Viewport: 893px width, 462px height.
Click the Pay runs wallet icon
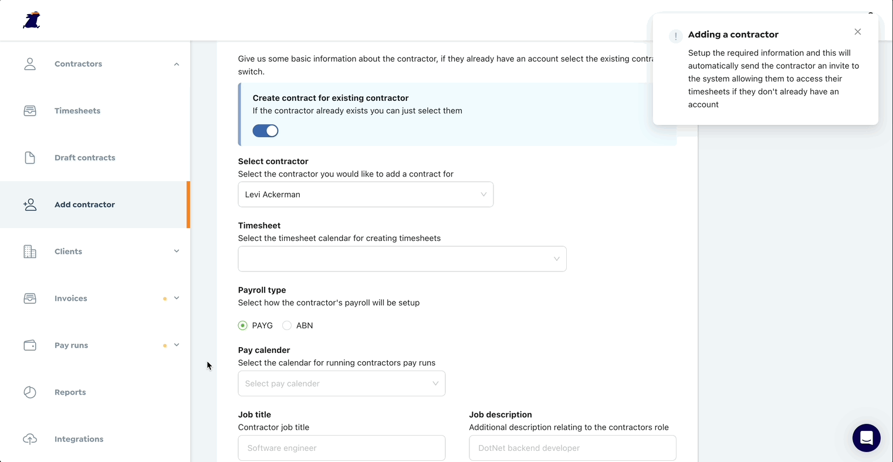[x=30, y=345]
